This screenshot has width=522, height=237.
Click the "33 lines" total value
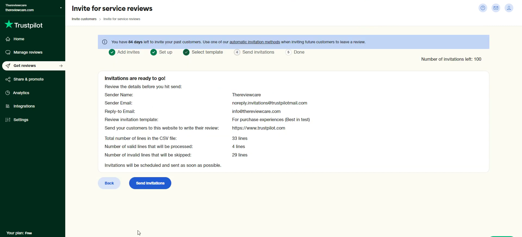point(240,138)
